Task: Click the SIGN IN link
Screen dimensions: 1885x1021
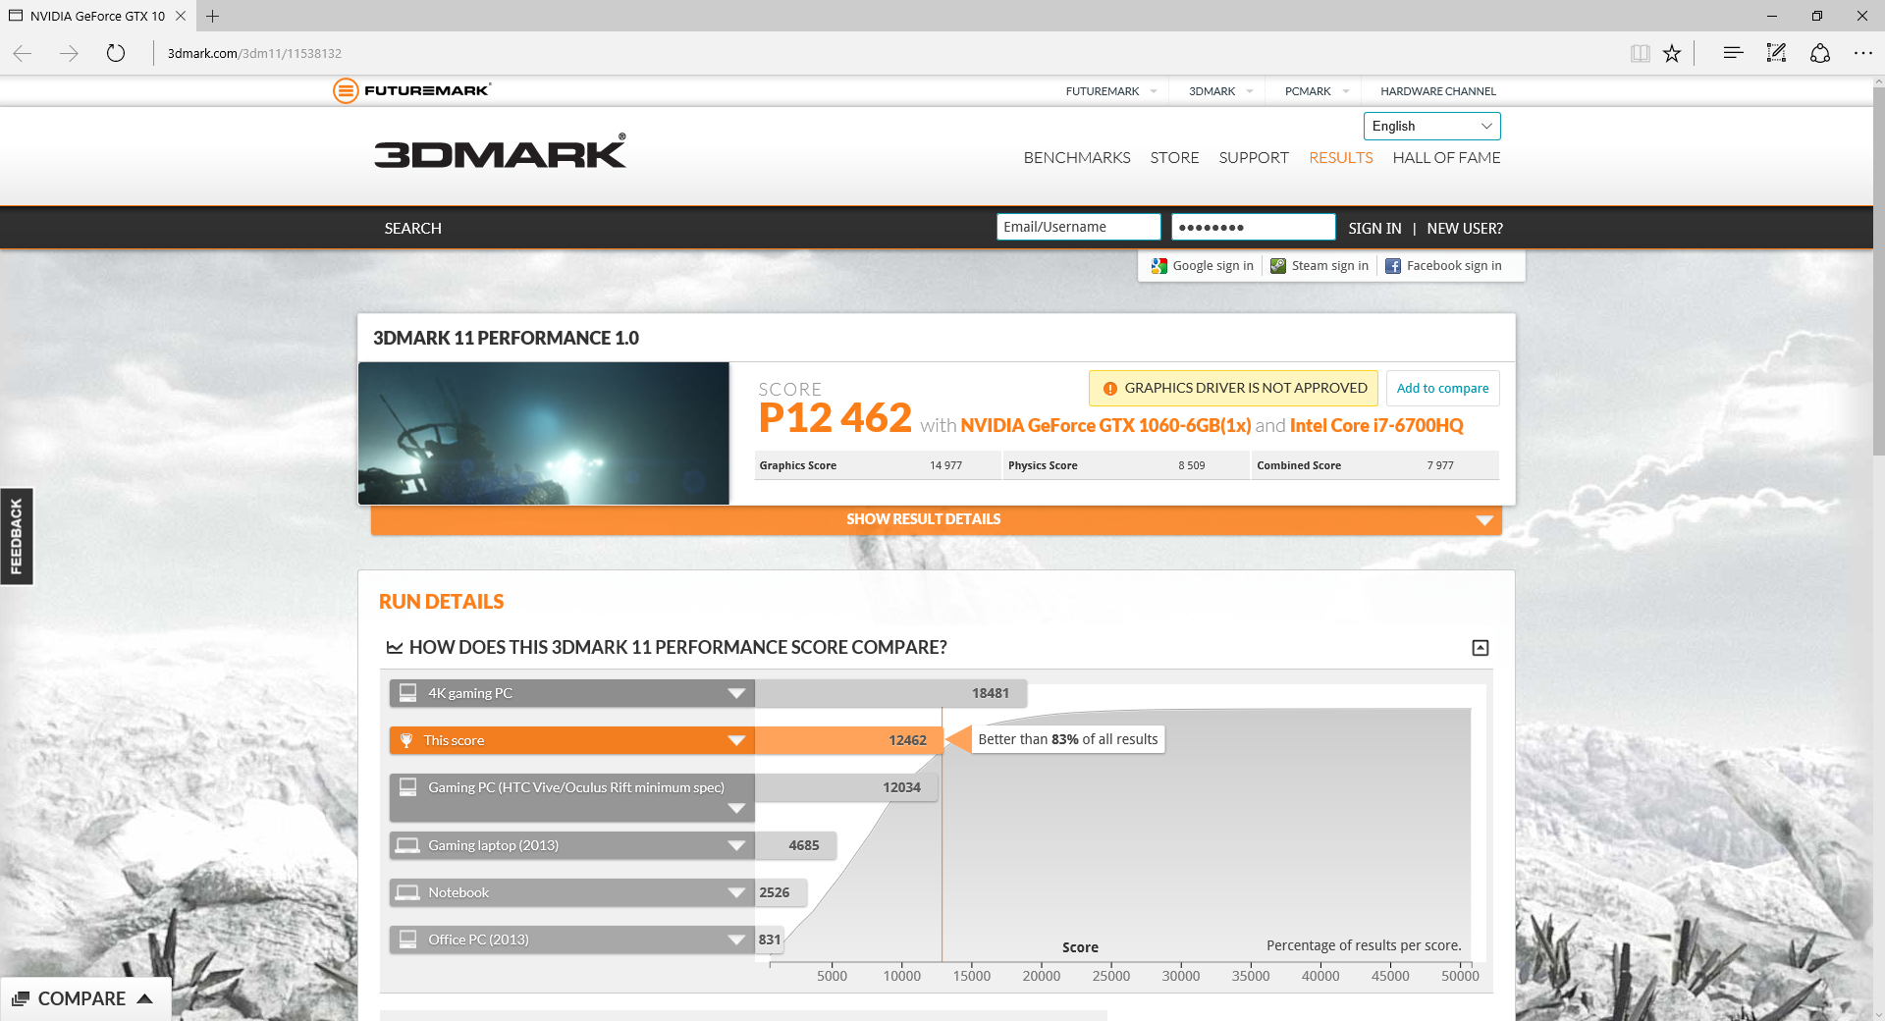Action: (x=1374, y=228)
